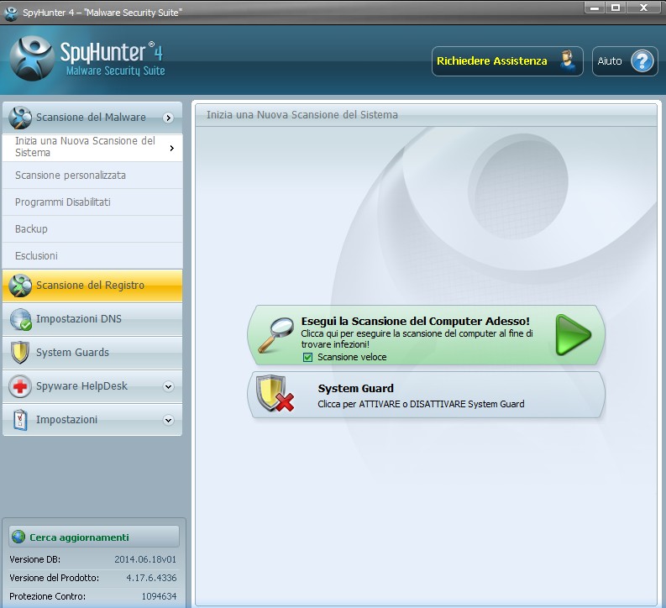Maximize the SpyHunter window
This screenshot has height=608, width=666.
(x=615, y=8)
